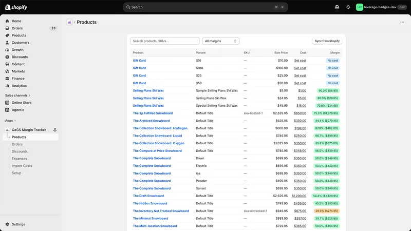
Task: Click the Growth icon in sidebar
Action: tap(7, 50)
